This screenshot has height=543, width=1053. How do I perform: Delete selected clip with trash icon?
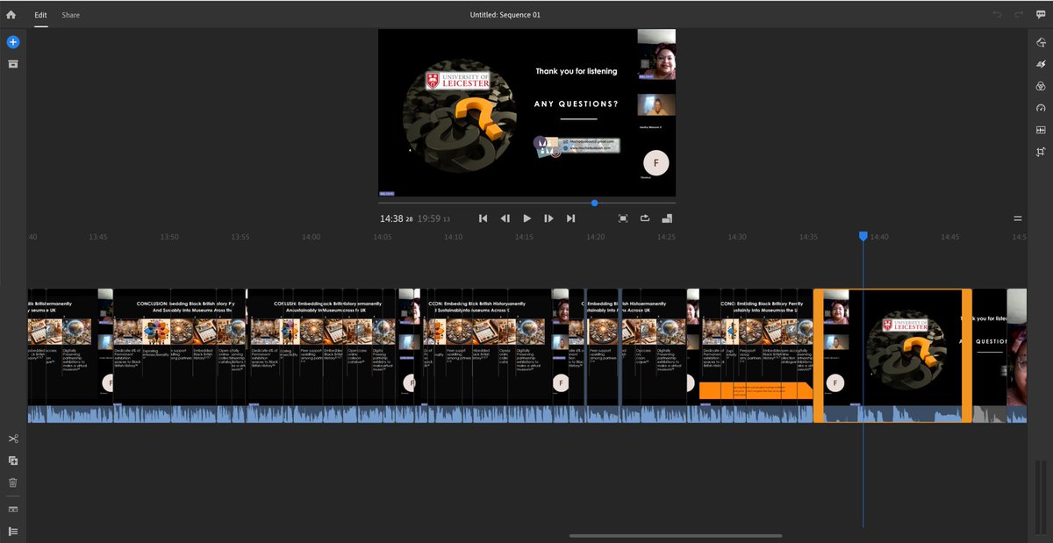[x=13, y=482]
